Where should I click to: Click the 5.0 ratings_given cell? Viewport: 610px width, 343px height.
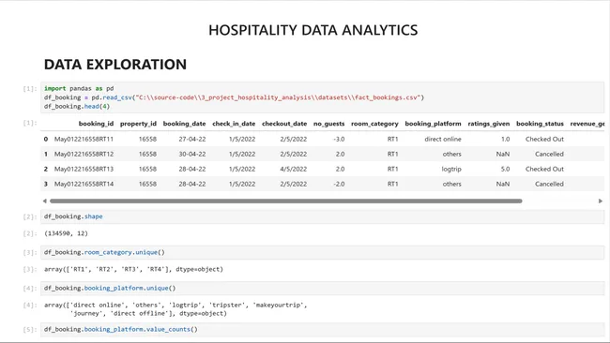tap(505, 169)
